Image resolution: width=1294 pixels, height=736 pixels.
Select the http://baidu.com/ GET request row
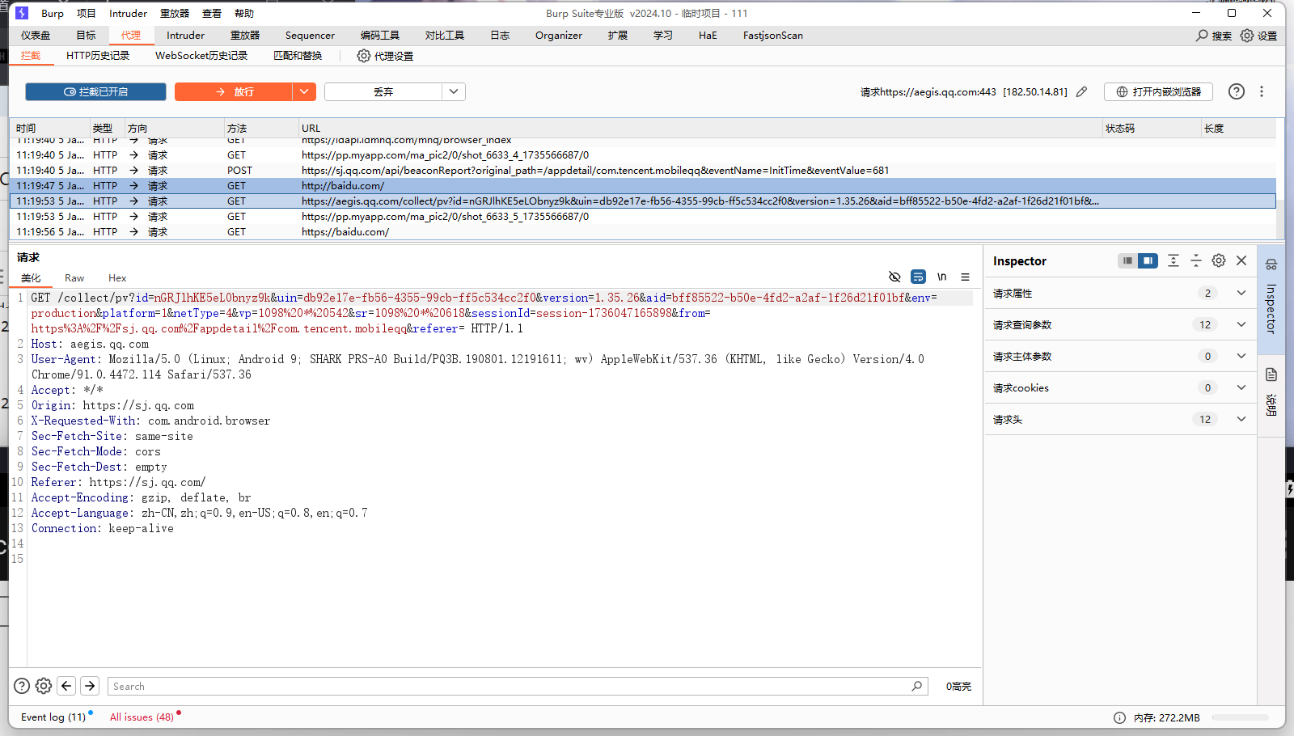(643, 186)
